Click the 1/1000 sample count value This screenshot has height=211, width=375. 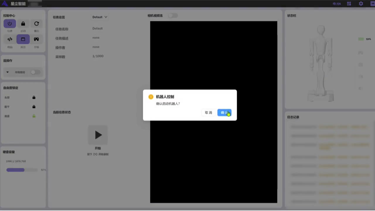(x=98, y=56)
